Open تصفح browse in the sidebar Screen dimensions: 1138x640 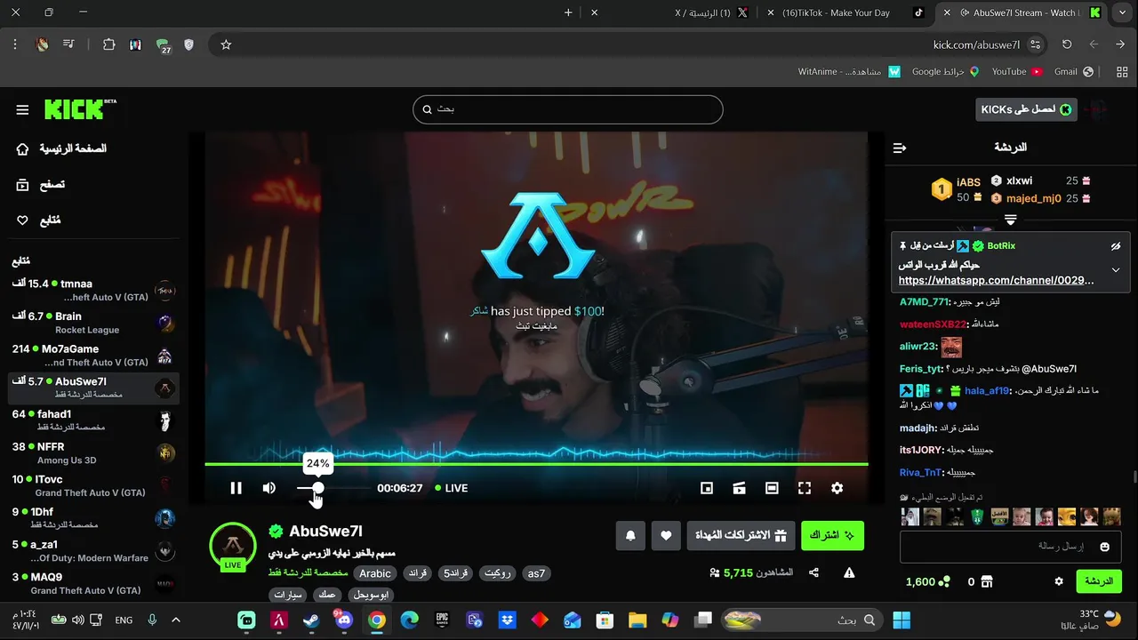pyautogui.click(x=41, y=185)
